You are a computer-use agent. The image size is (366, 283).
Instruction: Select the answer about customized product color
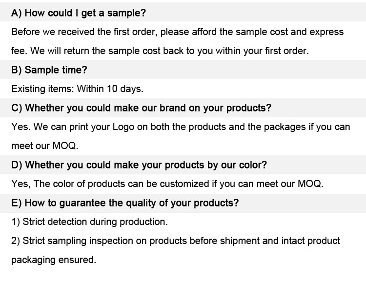click(x=167, y=184)
